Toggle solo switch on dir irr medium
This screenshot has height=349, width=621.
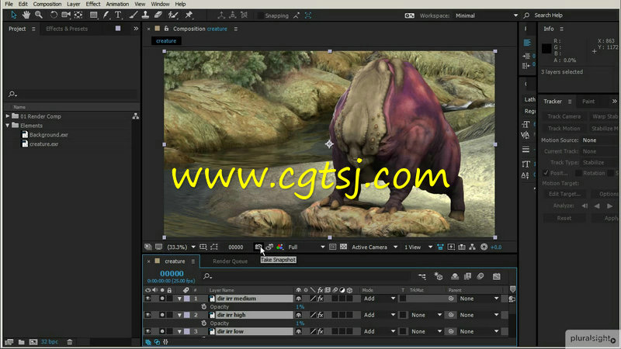click(162, 299)
